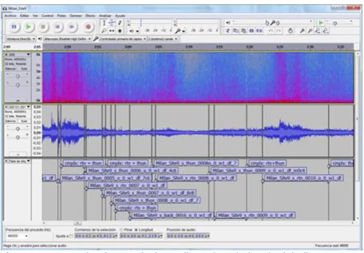The height and width of the screenshot is (253, 364).
Task: Click the Redo arrow icon
Action: [x=279, y=31]
